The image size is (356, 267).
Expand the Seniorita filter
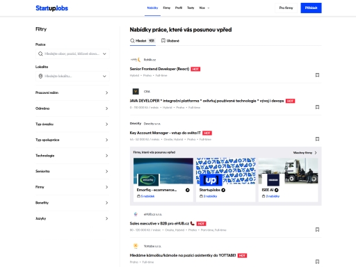point(72,171)
